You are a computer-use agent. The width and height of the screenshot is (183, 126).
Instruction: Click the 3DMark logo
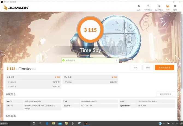click(16, 8)
